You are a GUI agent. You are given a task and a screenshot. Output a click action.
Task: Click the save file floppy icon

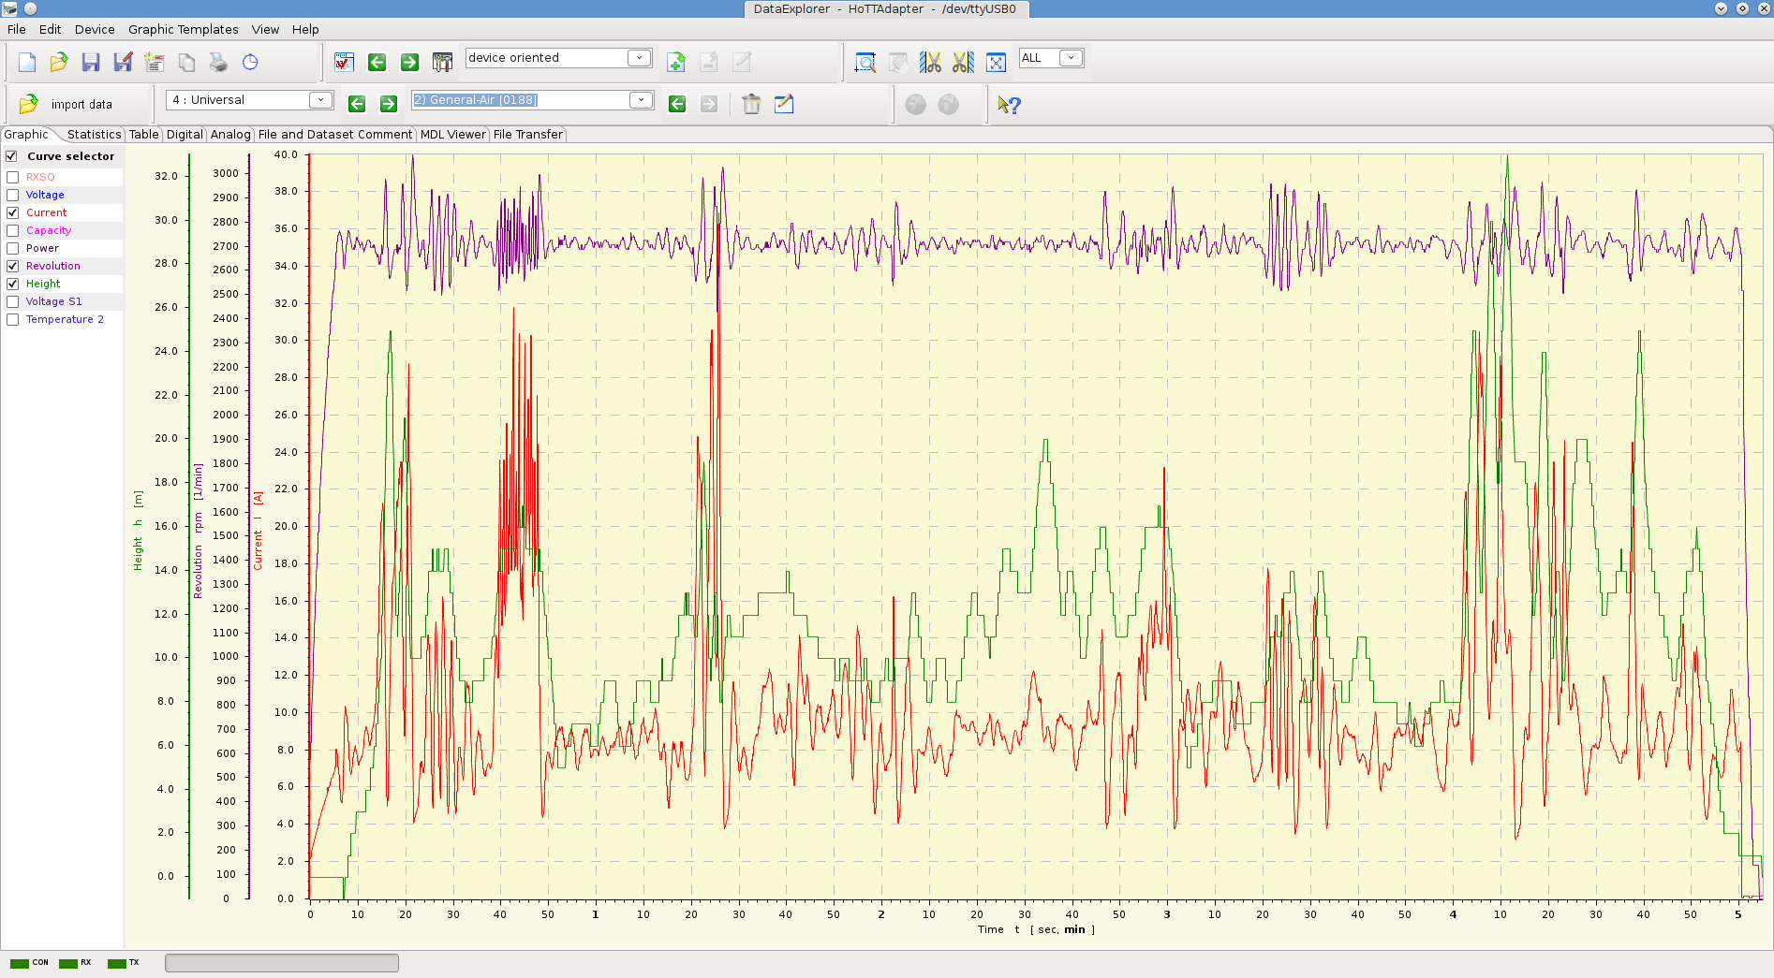(91, 63)
